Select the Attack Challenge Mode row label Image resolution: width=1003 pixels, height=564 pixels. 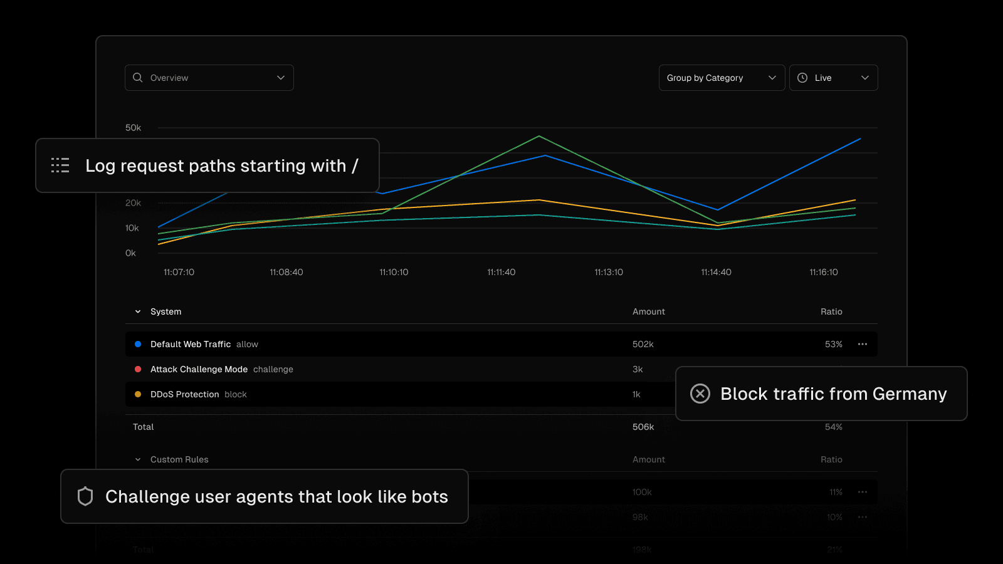pos(199,369)
